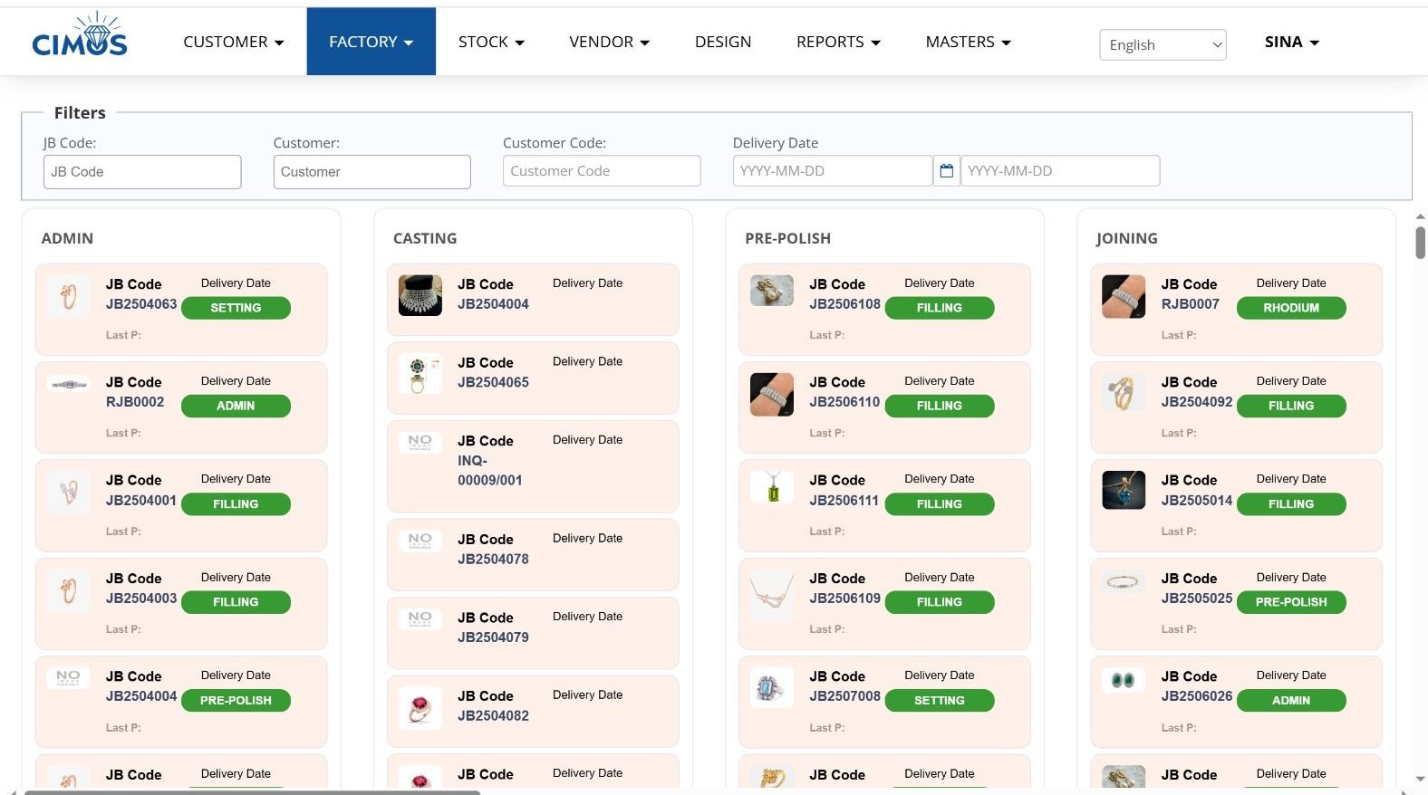
Task: Open thumbnail of JB2504063 ring
Action: click(x=68, y=296)
